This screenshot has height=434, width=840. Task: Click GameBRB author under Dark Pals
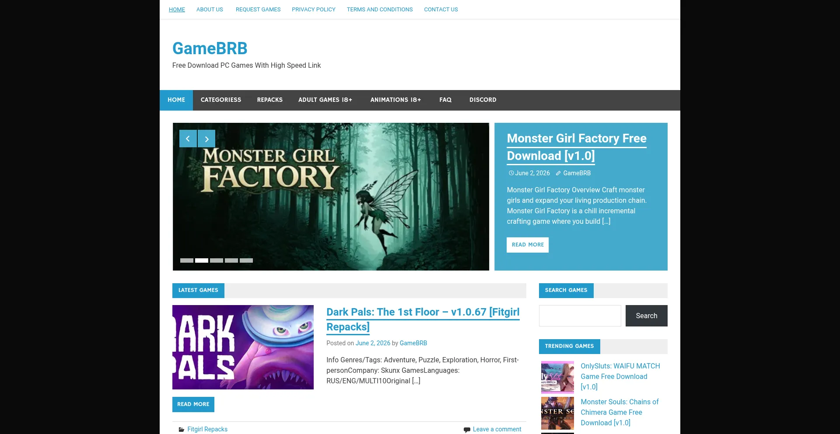[x=413, y=343]
